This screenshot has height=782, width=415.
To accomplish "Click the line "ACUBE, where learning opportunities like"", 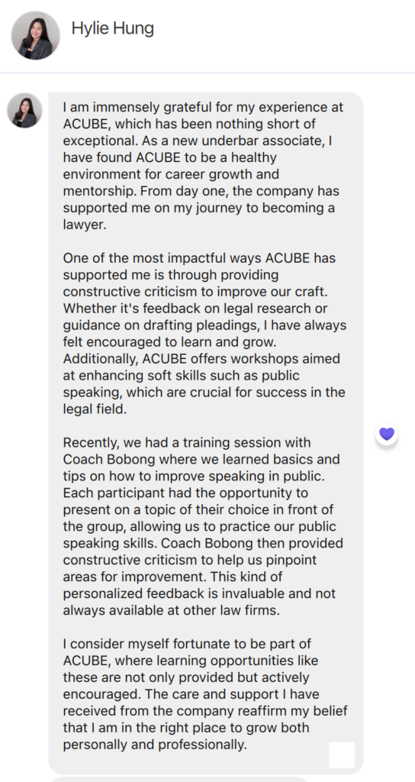I will tap(191, 661).
